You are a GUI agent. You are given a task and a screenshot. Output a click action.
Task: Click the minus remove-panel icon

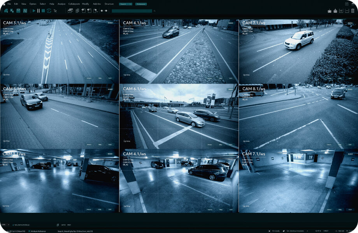[x=347, y=11]
